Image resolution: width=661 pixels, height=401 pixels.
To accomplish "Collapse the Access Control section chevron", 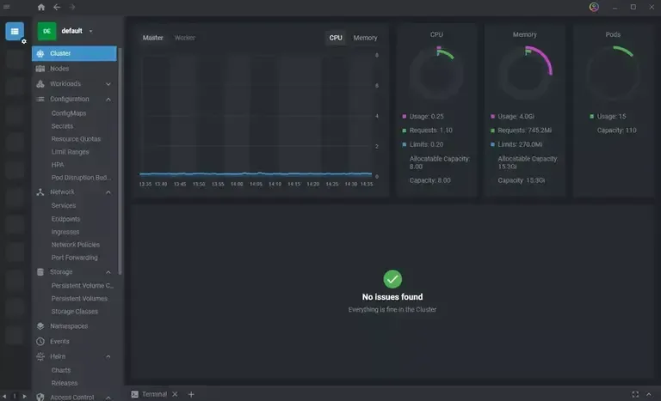I will pos(108,398).
